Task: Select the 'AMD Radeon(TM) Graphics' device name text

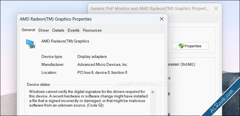Action: point(65,41)
